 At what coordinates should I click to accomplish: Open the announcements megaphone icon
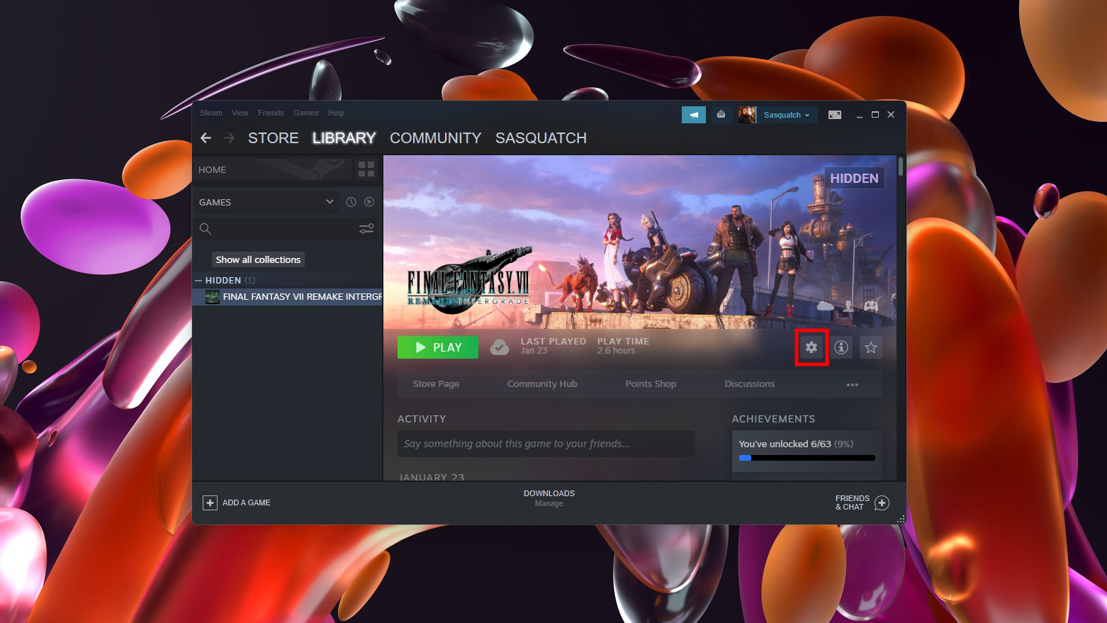pos(694,115)
